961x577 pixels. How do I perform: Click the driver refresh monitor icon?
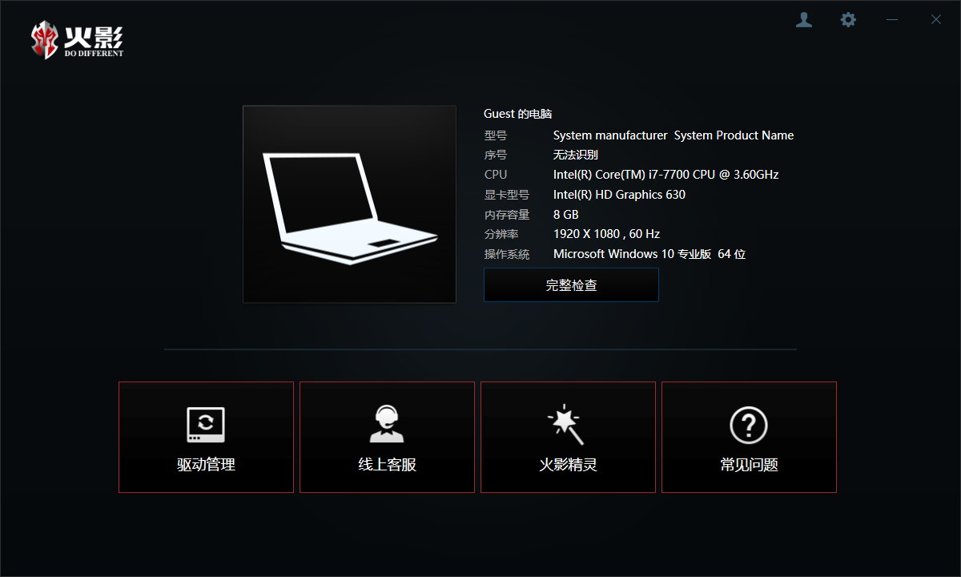pos(206,425)
